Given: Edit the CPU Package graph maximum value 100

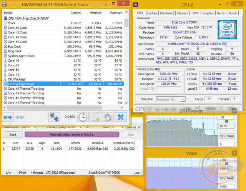Looking at the screenshot, I should pyautogui.click(x=226, y=117).
